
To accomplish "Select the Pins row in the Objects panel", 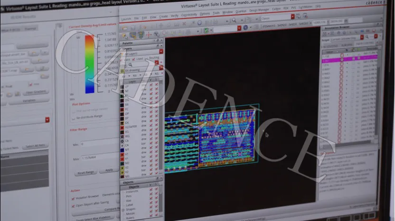I will pos(140,196).
